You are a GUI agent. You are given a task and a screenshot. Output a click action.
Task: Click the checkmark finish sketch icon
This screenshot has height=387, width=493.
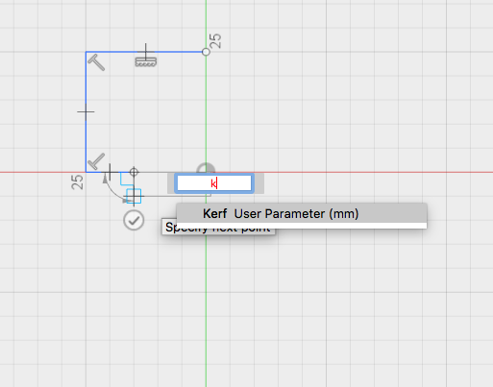[x=134, y=220]
